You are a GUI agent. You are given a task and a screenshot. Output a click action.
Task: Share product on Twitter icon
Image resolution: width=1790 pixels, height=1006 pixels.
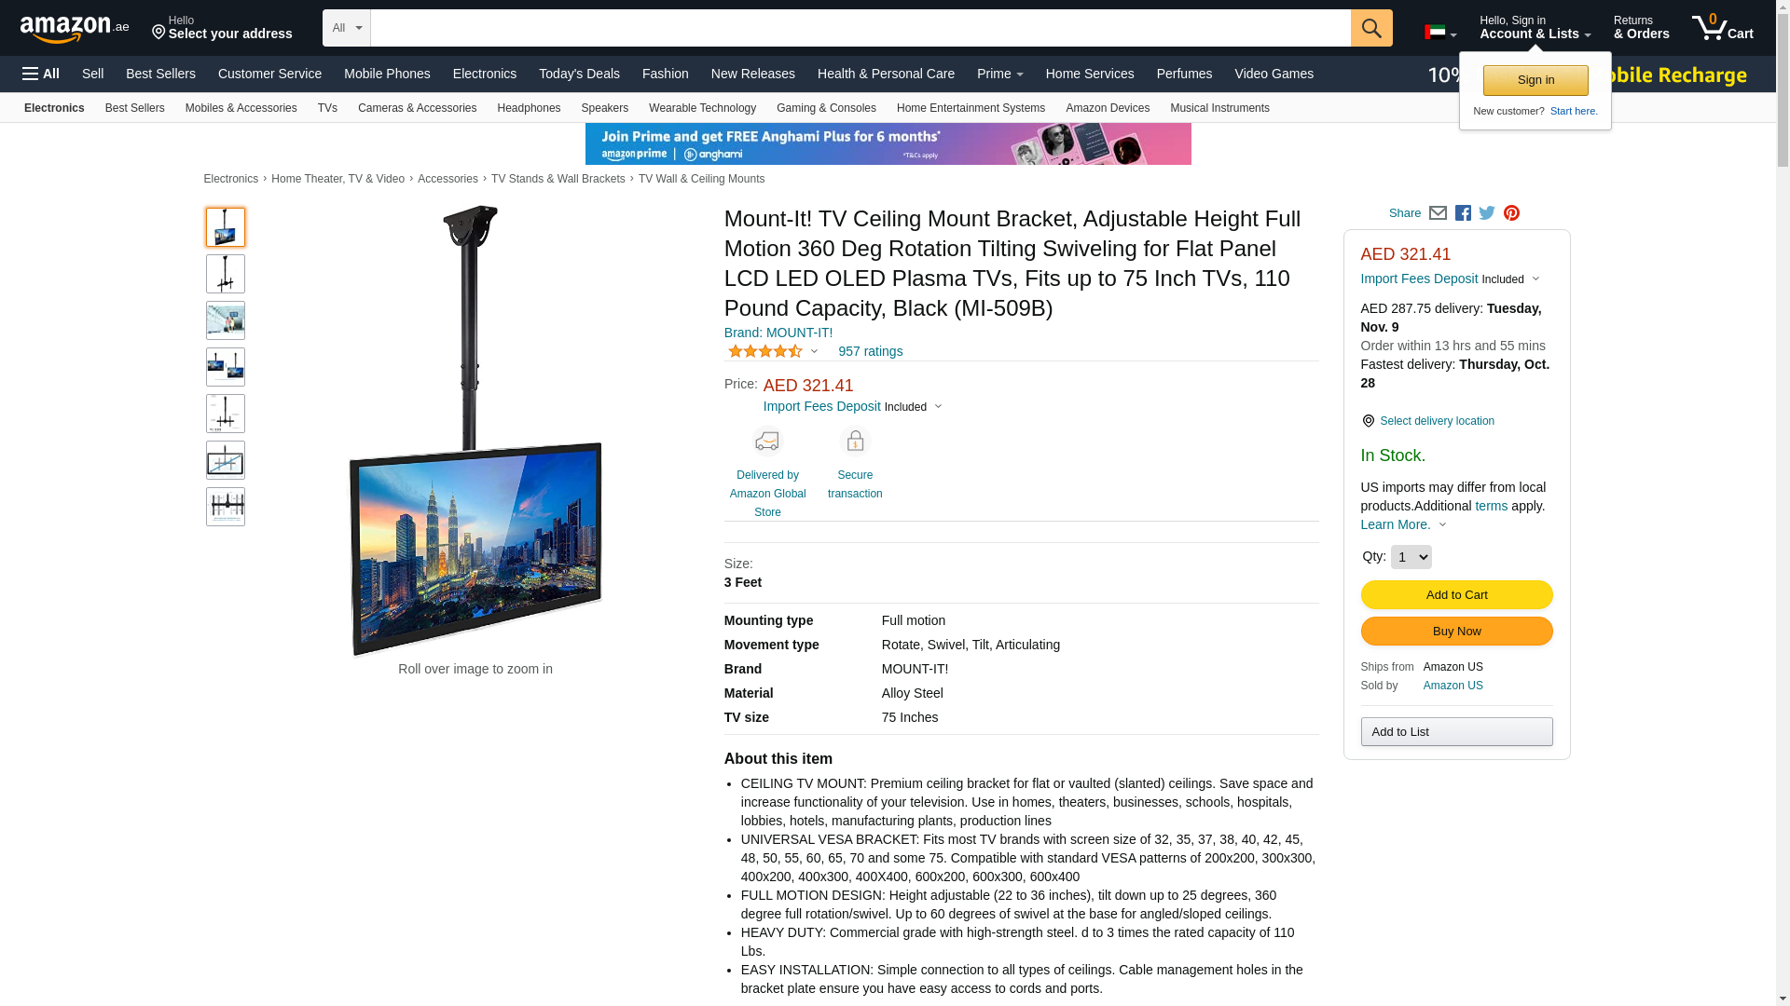click(x=1487, y=213)
